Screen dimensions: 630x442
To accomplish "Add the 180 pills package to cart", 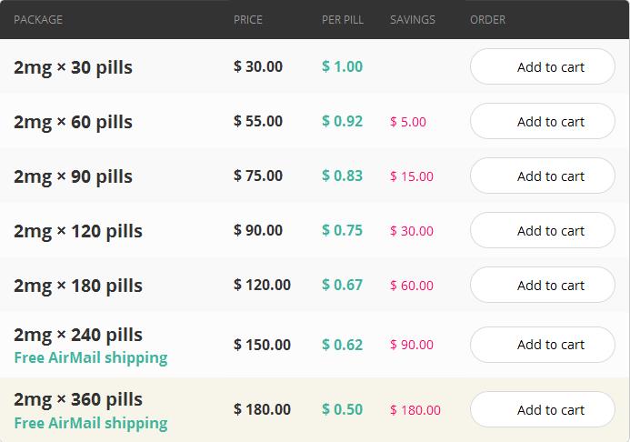I will (x=543, y=286).
